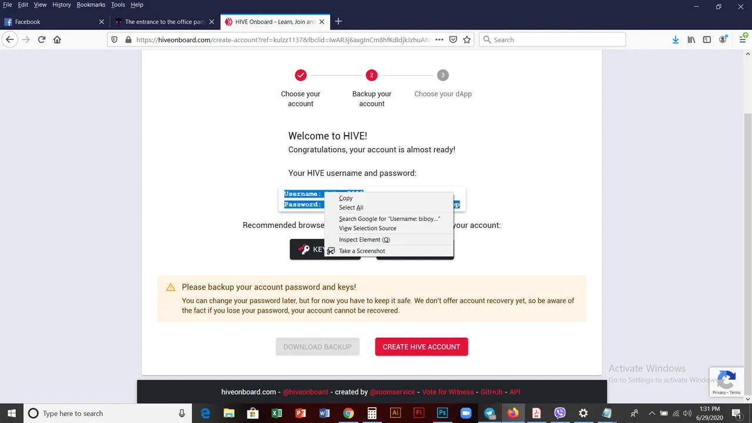Open the File menu
Image resolution: width=752 pixels, height=423 pixels.
pyautogui.click(x=8, y=5)
